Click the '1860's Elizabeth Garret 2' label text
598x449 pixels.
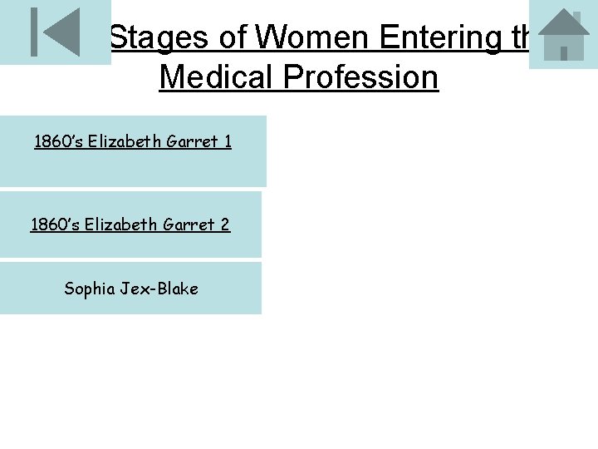pos(130,224)
